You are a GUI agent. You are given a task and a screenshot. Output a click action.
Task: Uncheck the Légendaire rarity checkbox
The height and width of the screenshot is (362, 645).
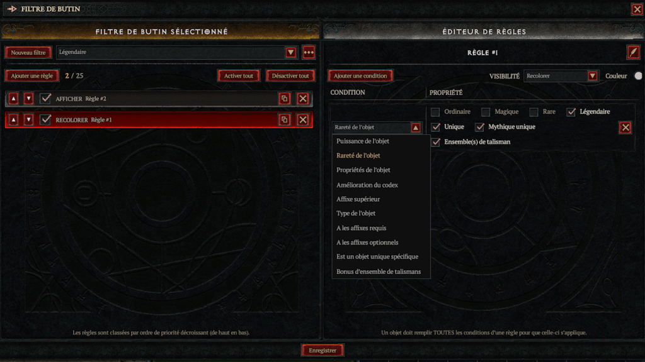[571, 112]
